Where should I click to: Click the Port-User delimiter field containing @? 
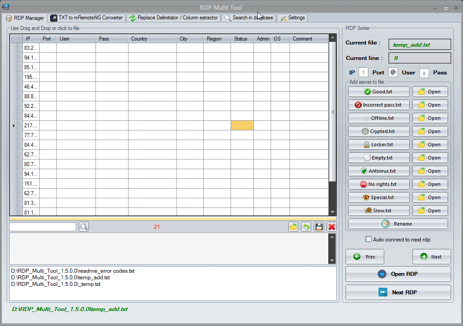[x=393, y=72]
